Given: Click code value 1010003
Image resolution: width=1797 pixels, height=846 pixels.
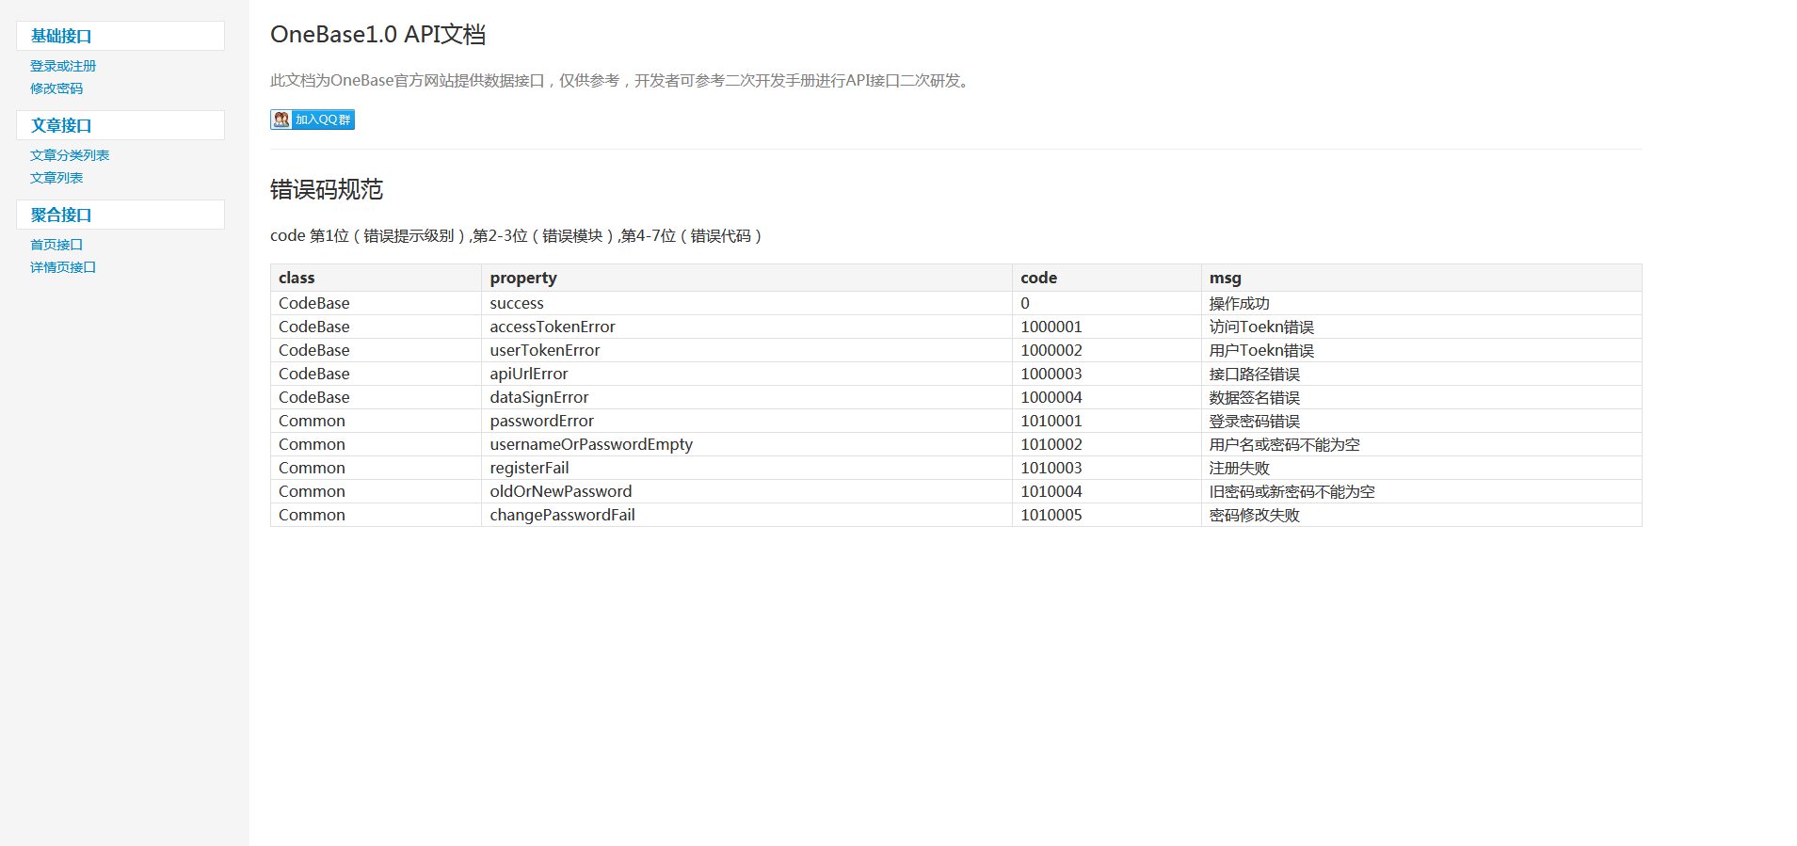Looking at the screenshot, I should [1107, 468].
